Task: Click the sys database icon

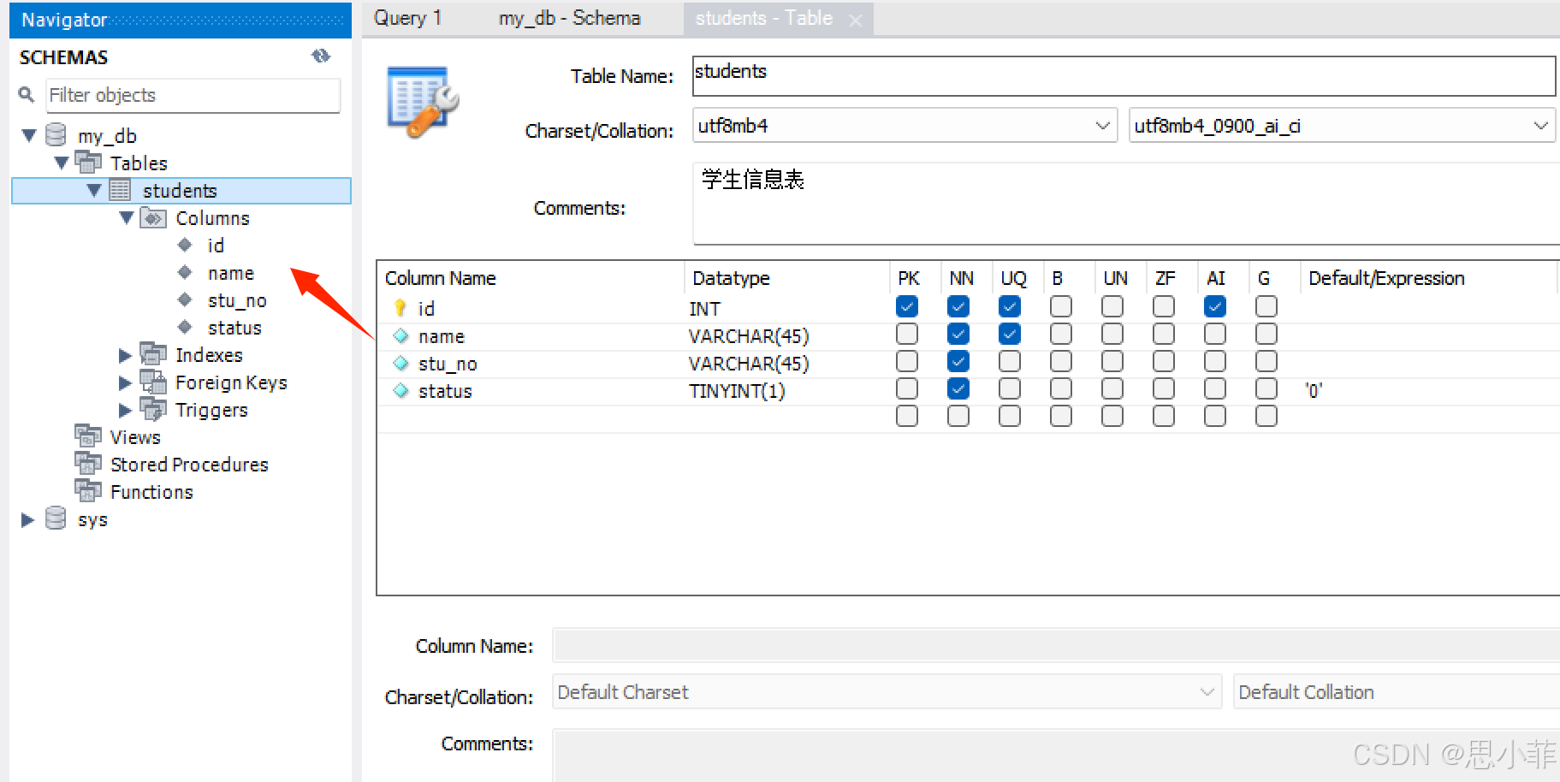Action: pos(56,518)
